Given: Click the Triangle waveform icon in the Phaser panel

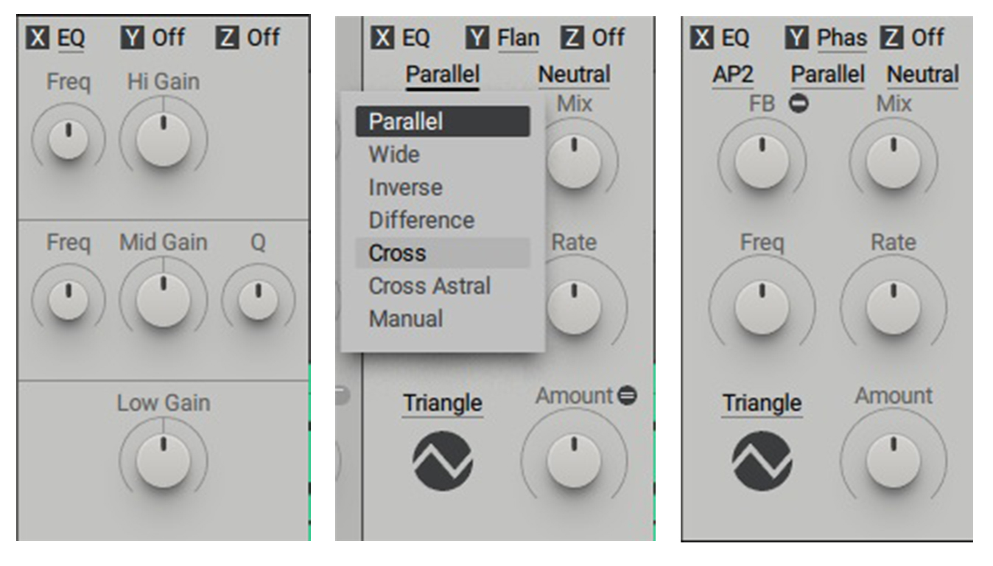Looking at the screenshot, I should click(762, 461).
